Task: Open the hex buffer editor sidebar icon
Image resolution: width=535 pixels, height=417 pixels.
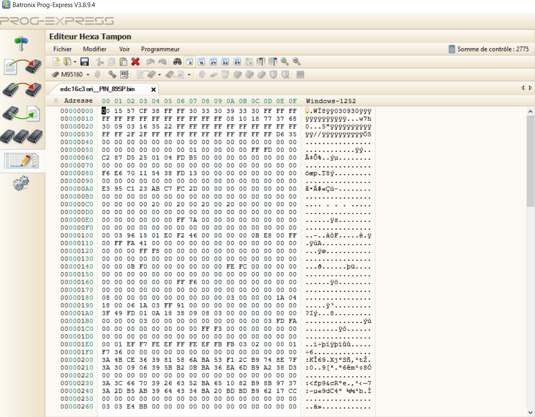Action: point(22,161)
